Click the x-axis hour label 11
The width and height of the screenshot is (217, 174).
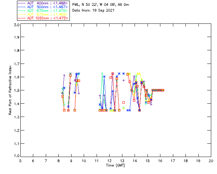point(97,161)
